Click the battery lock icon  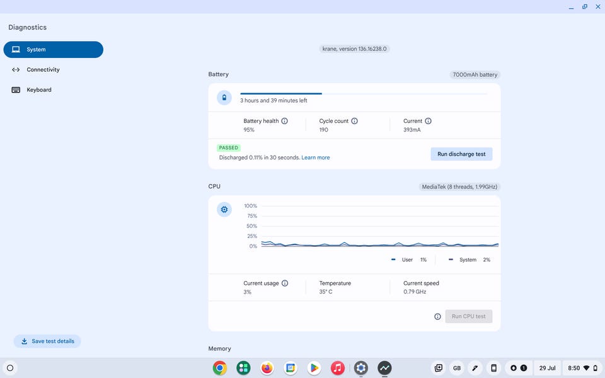224,98
